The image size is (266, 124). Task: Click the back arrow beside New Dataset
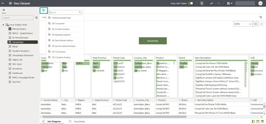[4, 3]
